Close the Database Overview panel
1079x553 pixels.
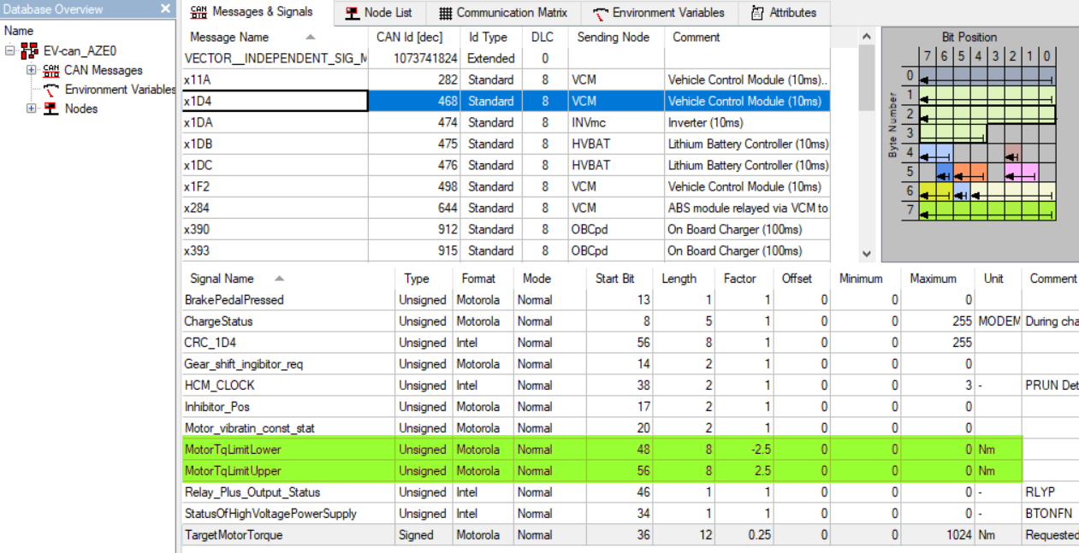coord(165,9)
